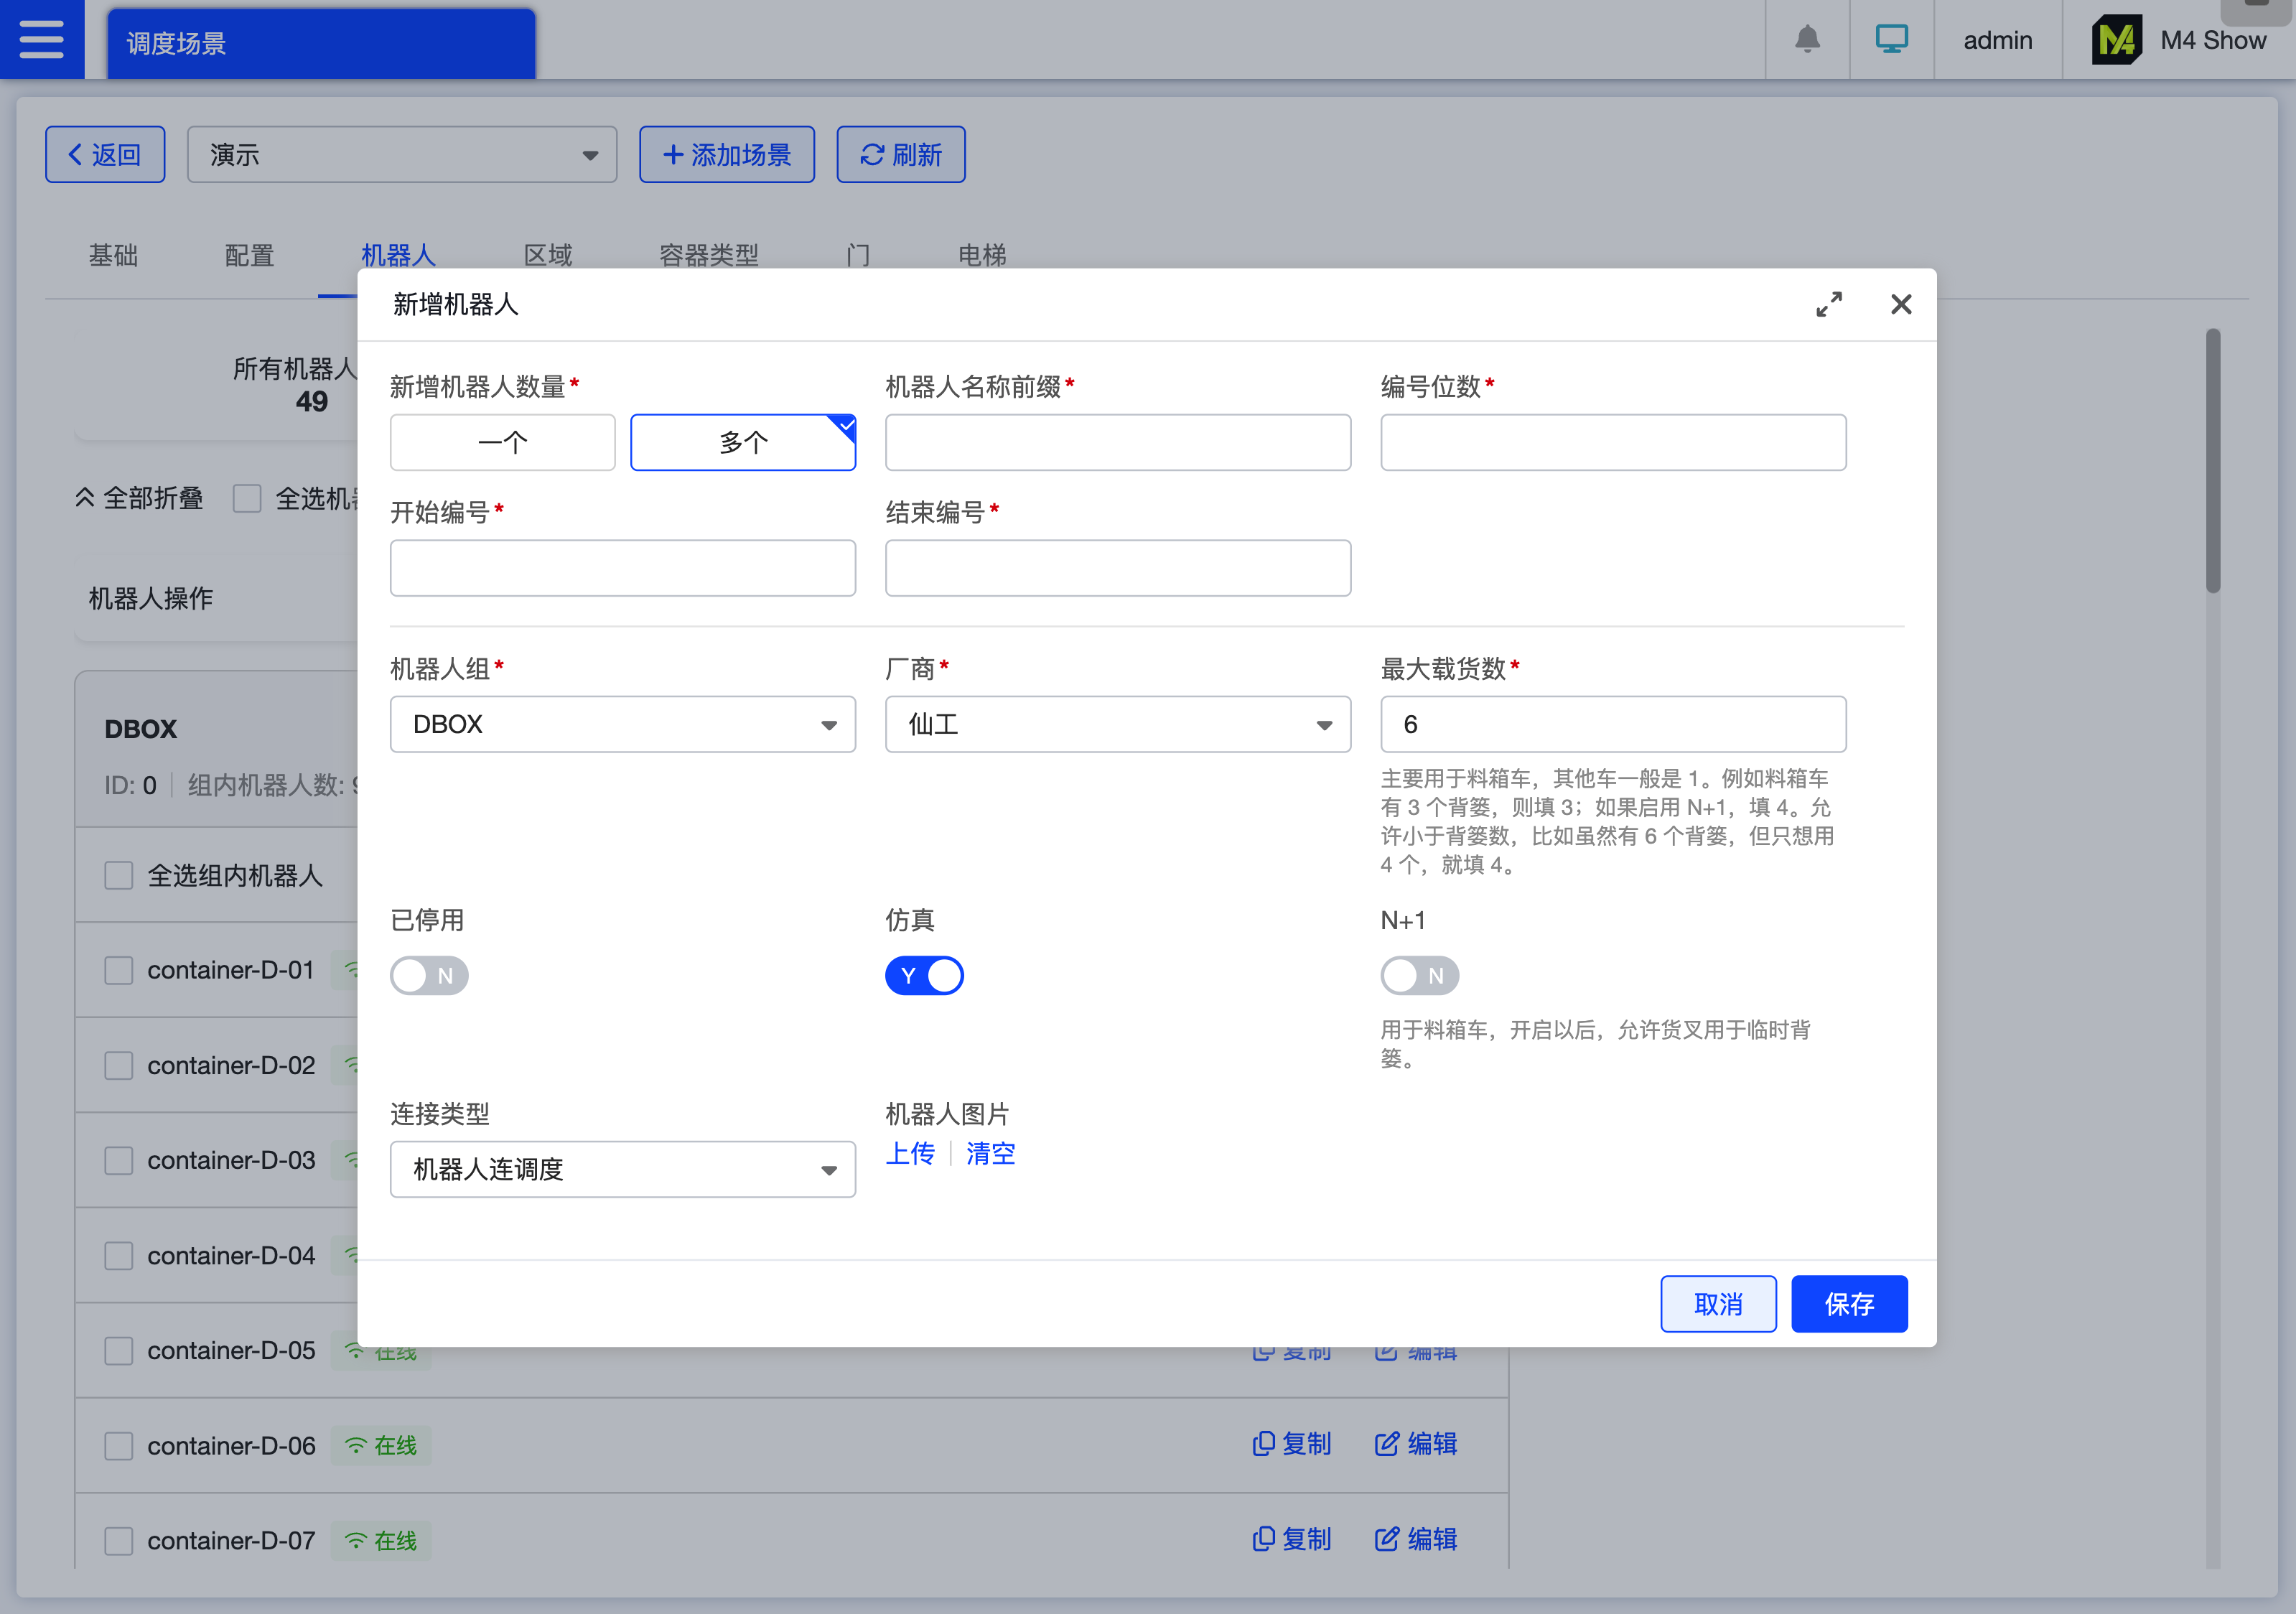The width and height of the screenshot is (2296, 1614).
Task: Switch to the 配置 tab
Action: coord(249,255)
